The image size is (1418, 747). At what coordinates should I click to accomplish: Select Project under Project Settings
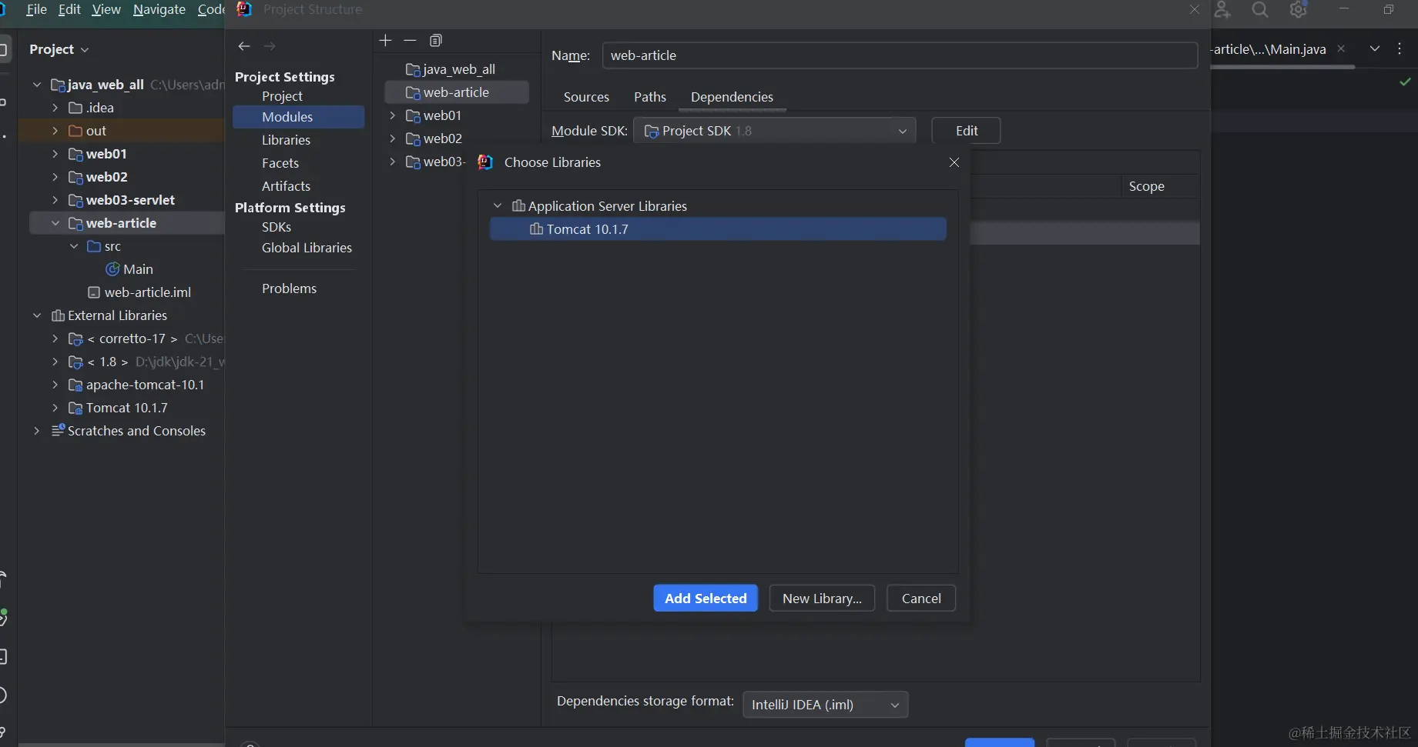282,96
